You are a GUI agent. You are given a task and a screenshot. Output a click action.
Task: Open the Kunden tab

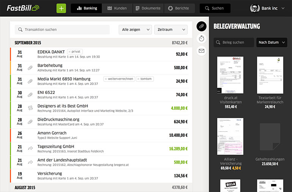click(117, 8)
